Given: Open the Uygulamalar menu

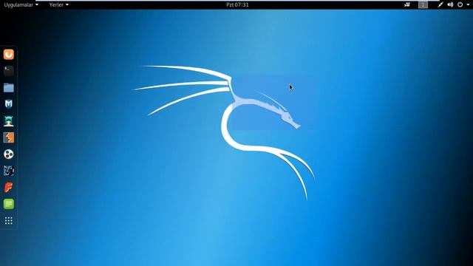Looking at the screenshot, I should pyautogui.click(x=21, y=4).
